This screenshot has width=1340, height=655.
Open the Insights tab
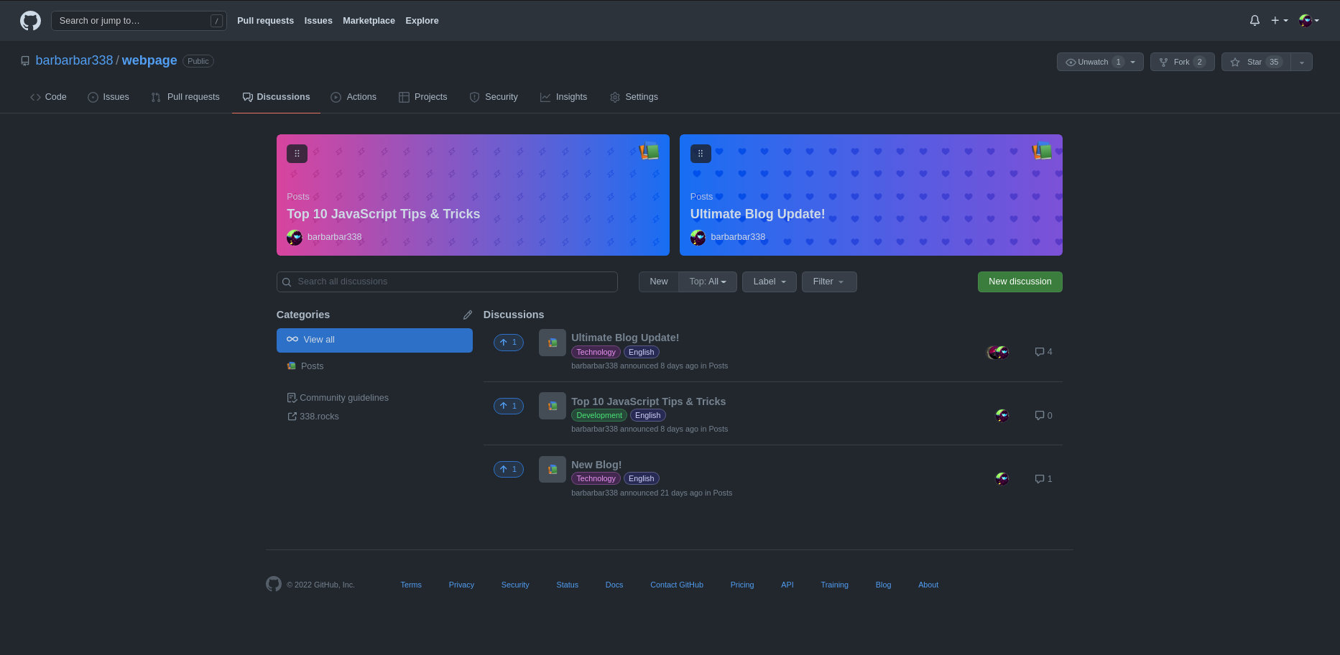tap(564, 97)
